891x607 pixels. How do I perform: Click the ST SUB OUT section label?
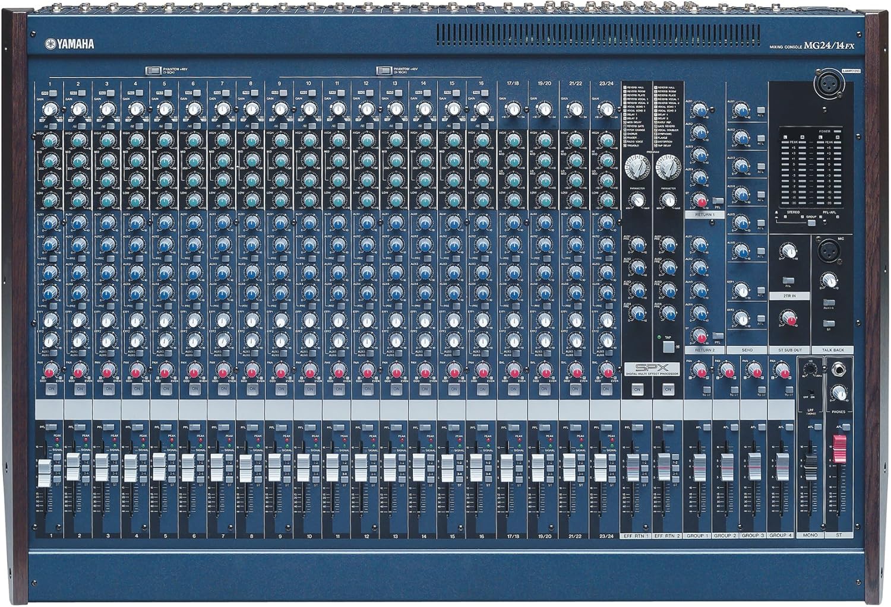tap(791, 350)
